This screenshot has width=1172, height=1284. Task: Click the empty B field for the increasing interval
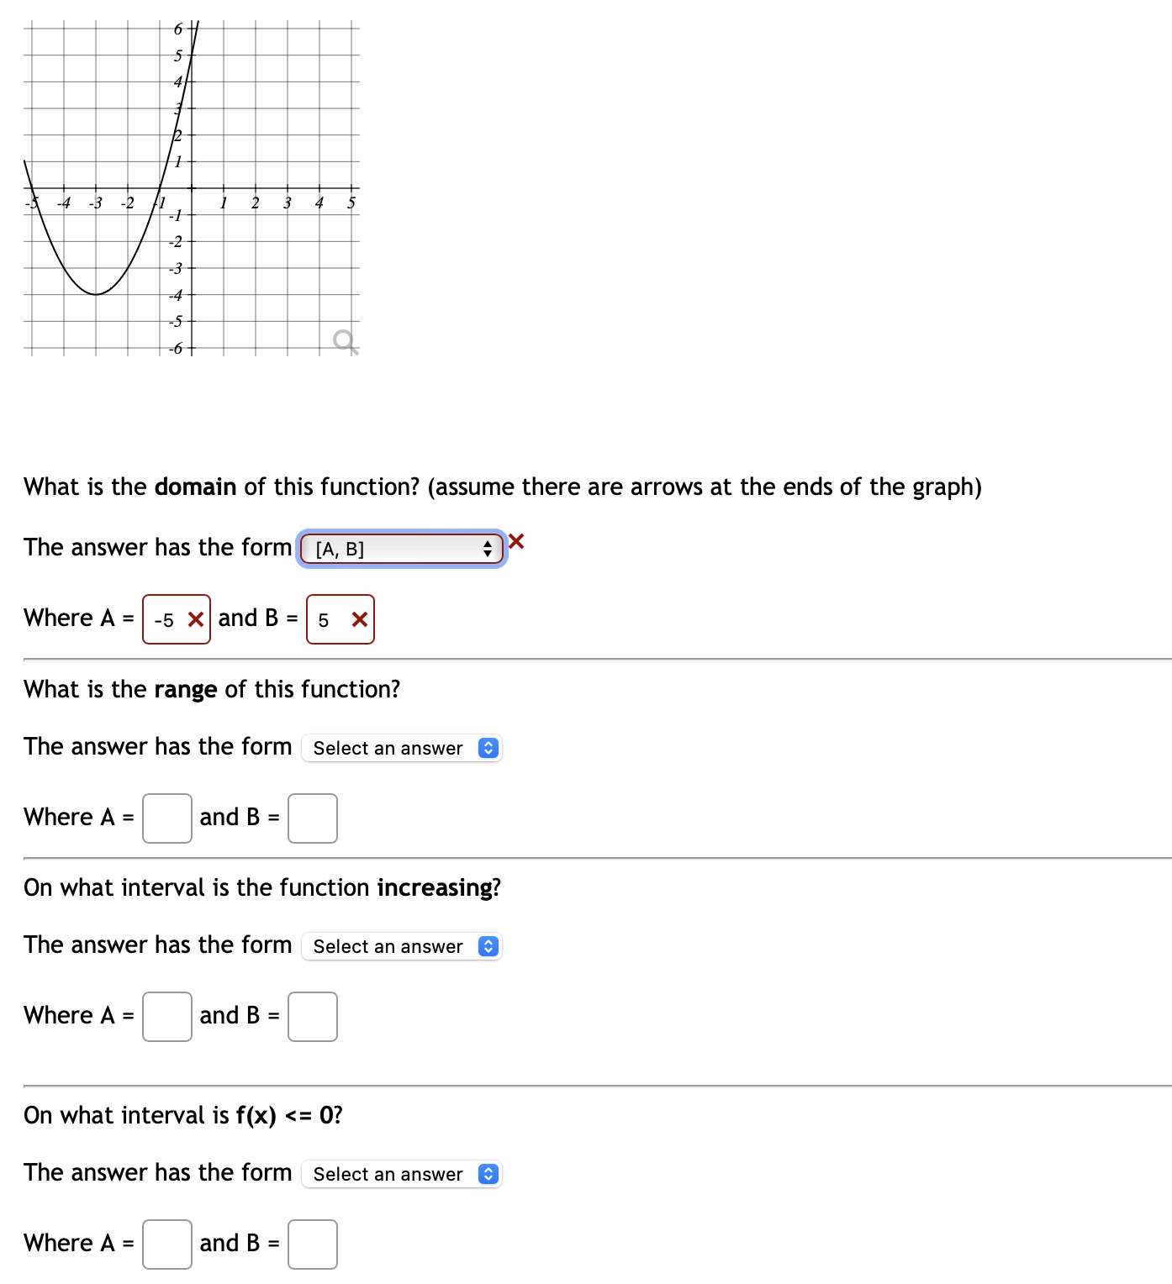(x=312, y=1017)
